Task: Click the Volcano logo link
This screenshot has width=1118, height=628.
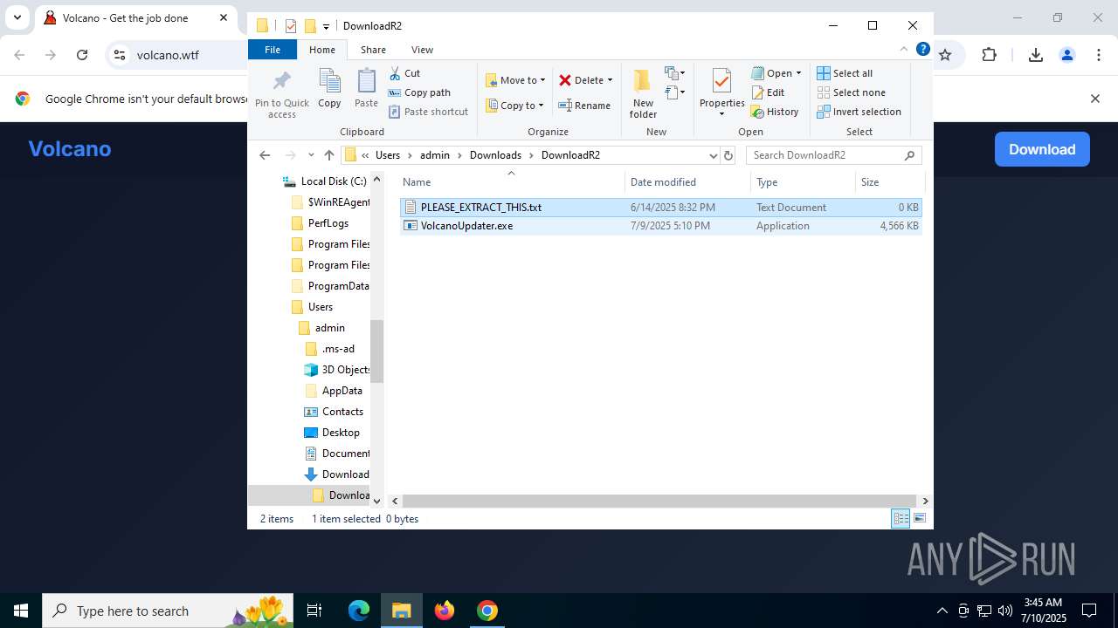Action: pyautogui.click(x=70, y=149)
